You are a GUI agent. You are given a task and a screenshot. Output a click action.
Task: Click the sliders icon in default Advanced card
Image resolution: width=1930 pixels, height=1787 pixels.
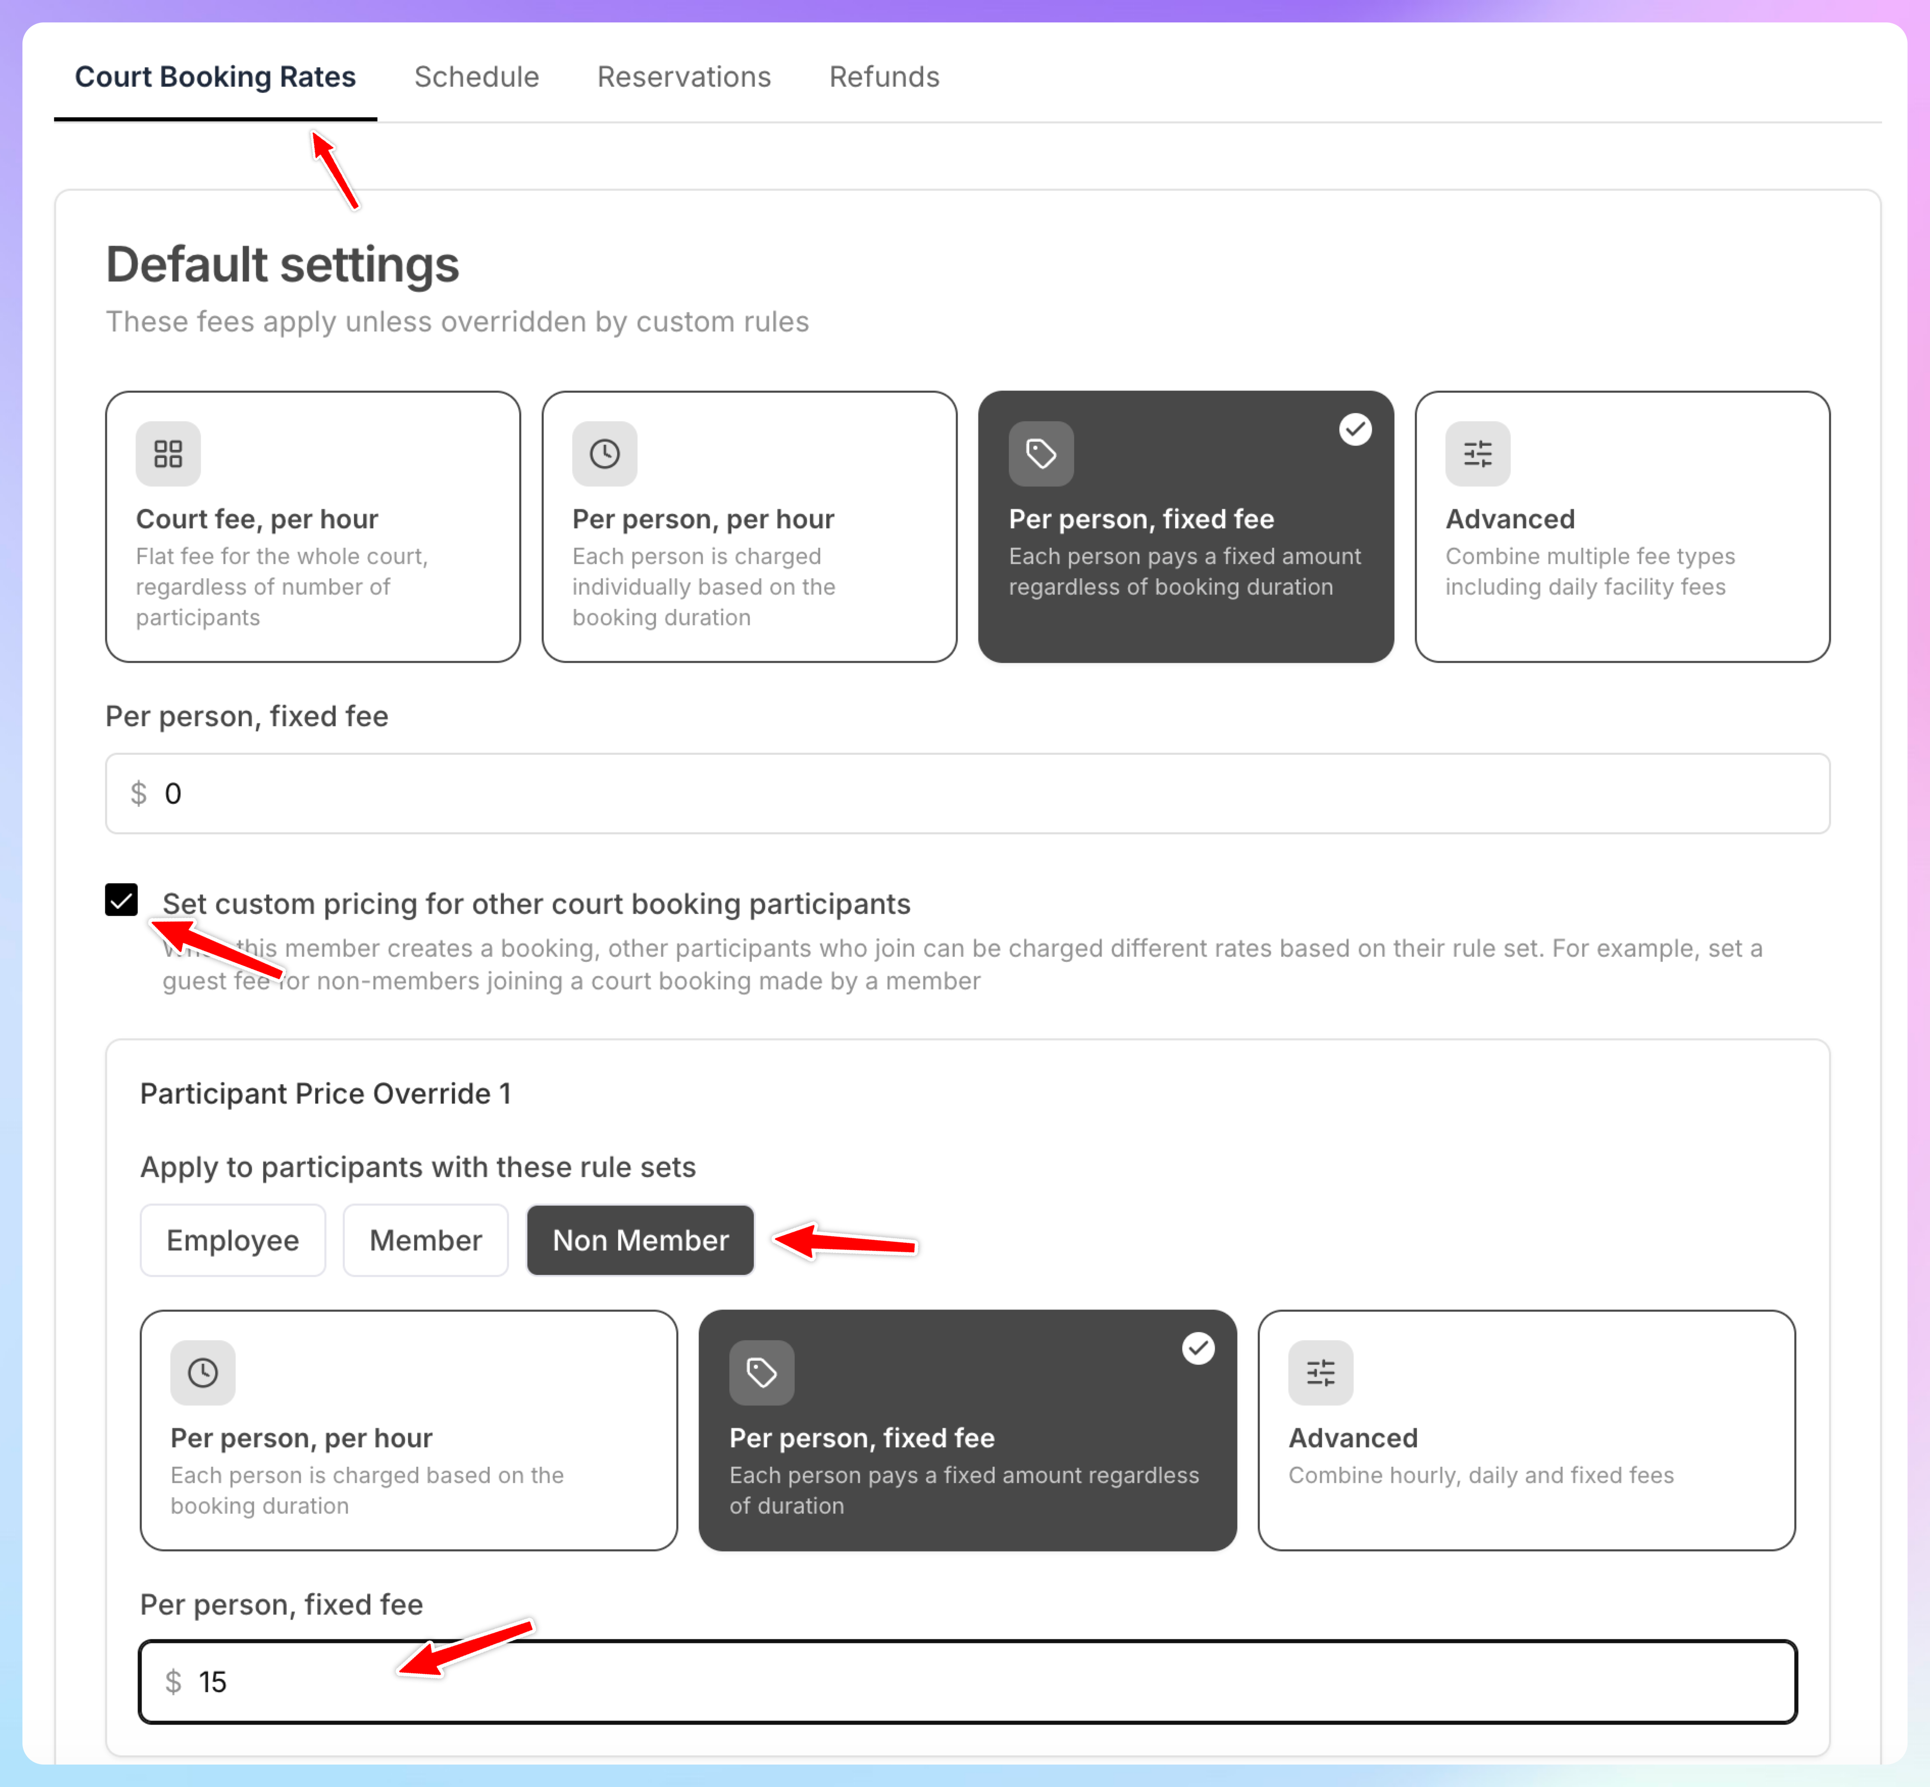point(1478,453)
